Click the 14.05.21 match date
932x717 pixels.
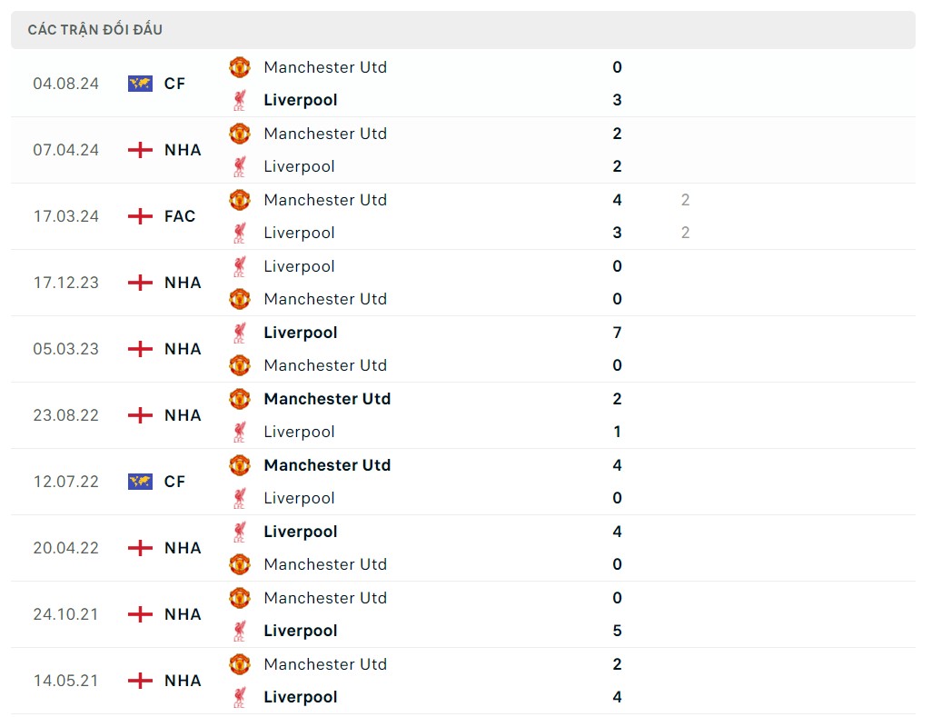pos(66,681)
